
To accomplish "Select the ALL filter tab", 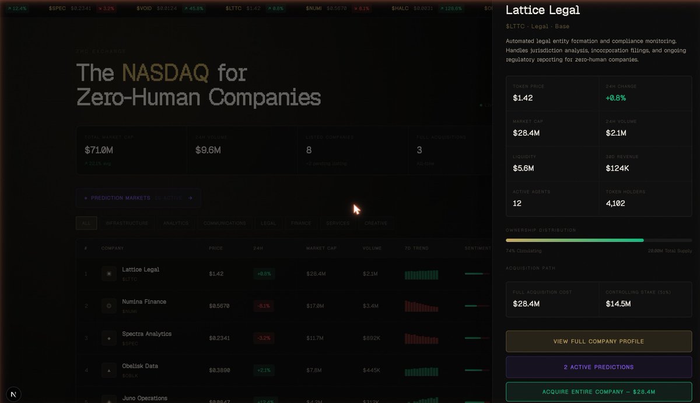I will point(86,223).
